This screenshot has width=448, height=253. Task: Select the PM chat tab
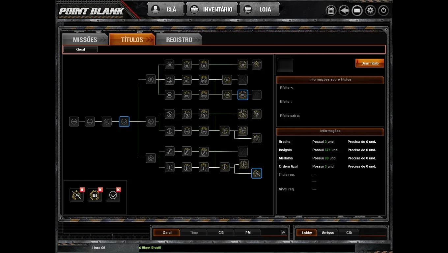[x=248, y=233]
